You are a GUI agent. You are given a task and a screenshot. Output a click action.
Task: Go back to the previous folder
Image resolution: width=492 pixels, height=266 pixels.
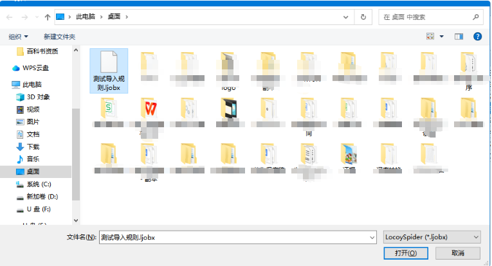click(x=10, y=17)
